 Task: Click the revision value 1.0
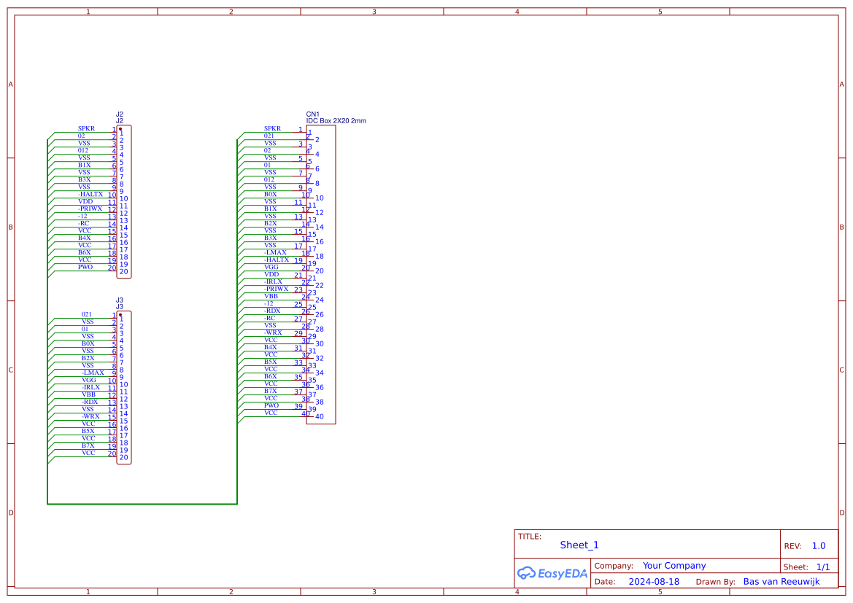[x=819, y=545]
